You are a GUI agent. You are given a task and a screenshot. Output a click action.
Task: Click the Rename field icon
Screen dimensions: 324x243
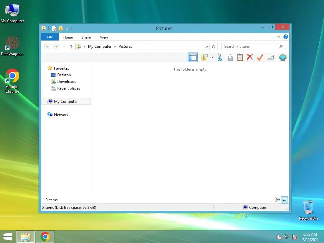pos(270,57)
